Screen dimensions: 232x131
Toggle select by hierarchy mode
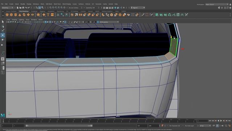[x=37, y=8]
